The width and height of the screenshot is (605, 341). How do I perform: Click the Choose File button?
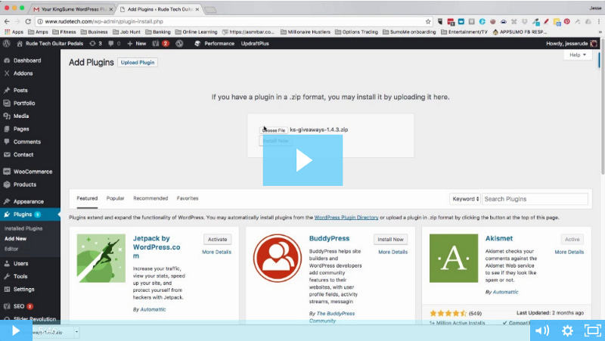tap(274, 130)
